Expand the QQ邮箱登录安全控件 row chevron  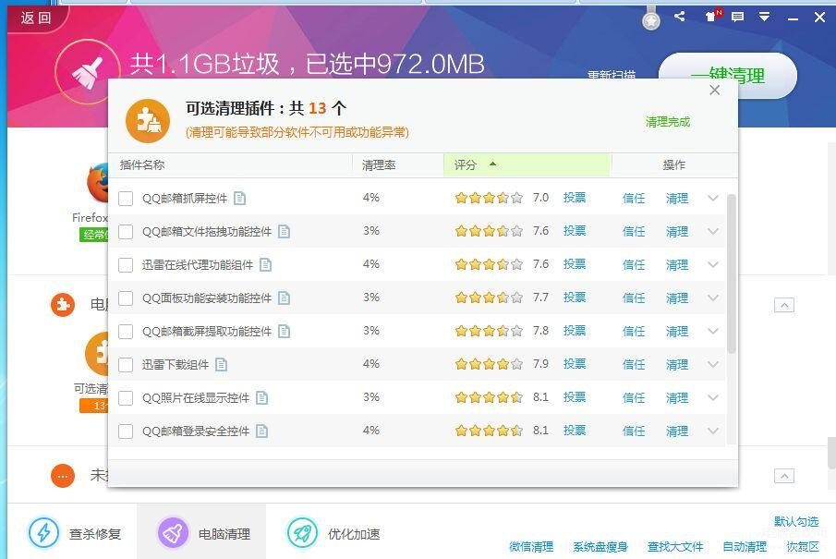[713, 431]
